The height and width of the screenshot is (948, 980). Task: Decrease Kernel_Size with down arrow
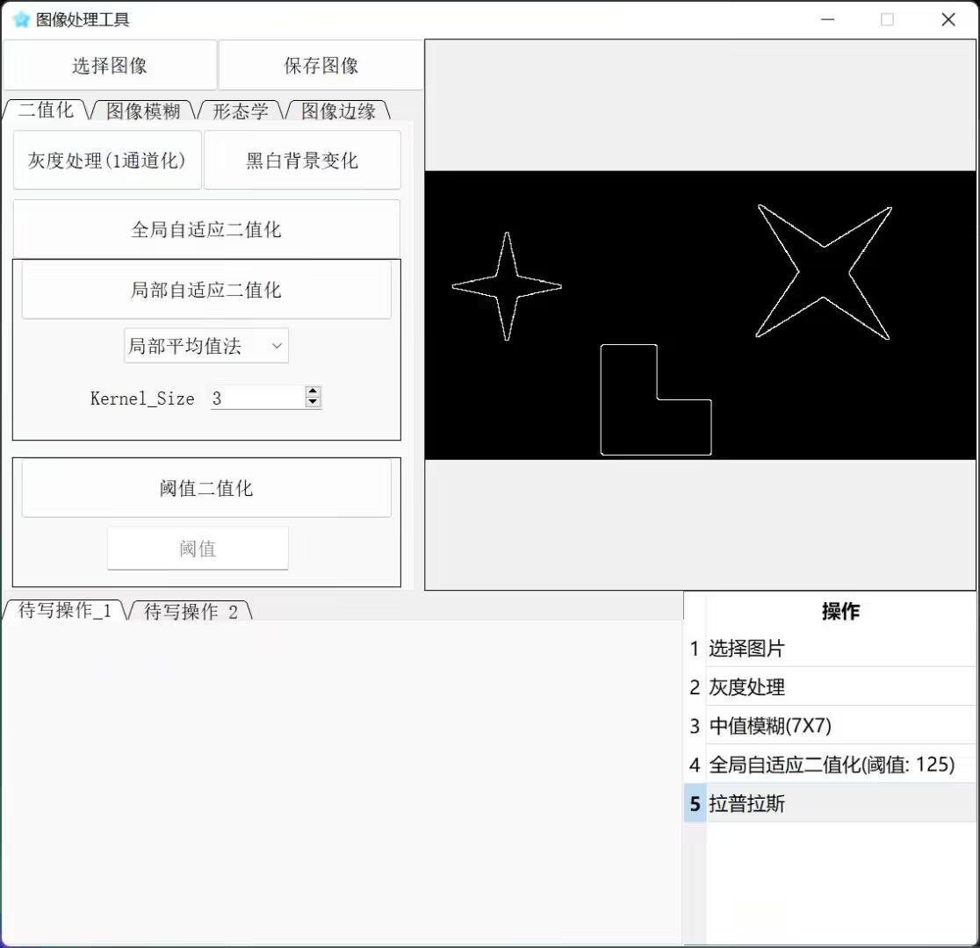pos(313,402)
